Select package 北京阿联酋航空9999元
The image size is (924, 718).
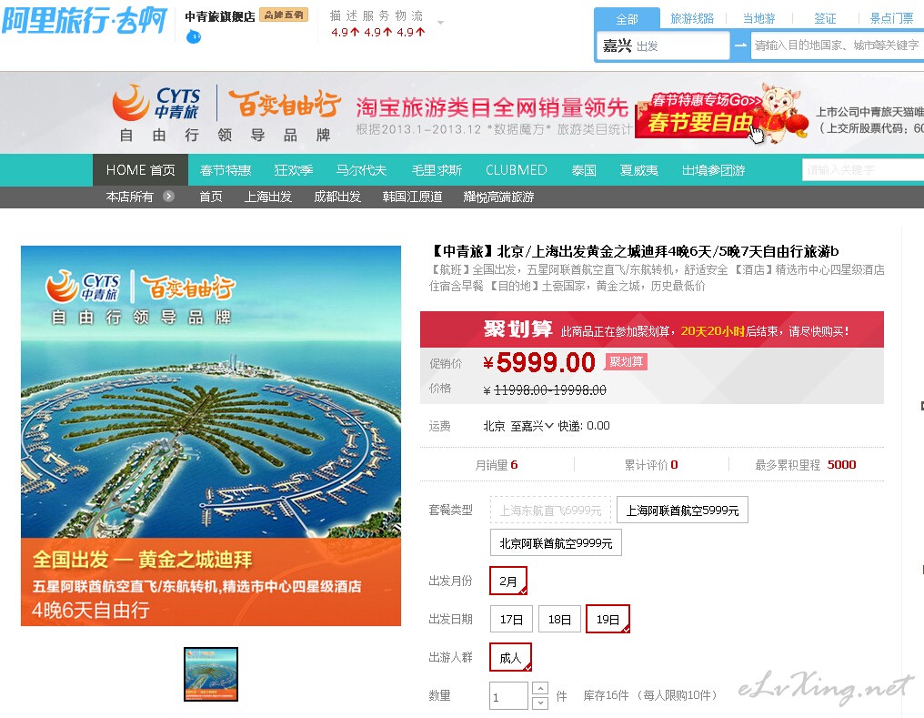pyautogui.click(x=556, y=543)
